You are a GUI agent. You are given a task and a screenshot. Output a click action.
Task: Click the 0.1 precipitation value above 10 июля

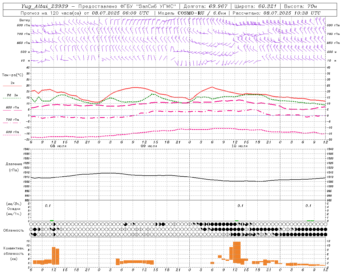(x=241, y=206)
